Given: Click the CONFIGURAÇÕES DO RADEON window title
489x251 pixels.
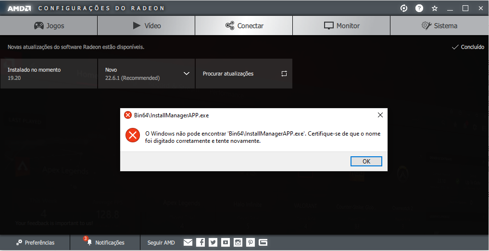Looking at the screenshot, I should [x=101, y=9].
